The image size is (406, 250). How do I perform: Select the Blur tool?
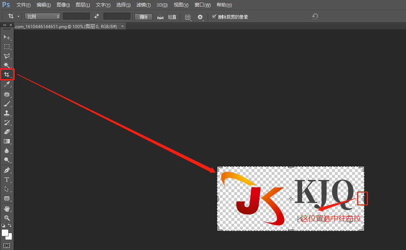[x=7, y=151]
